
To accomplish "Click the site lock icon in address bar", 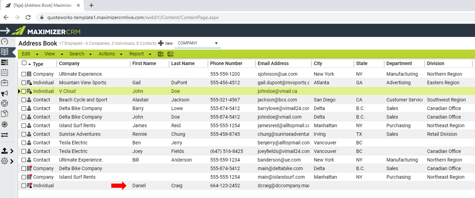I will 42,18.
